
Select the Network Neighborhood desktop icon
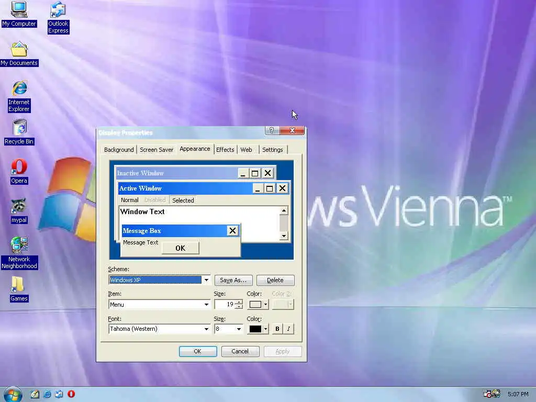point(19,253)
